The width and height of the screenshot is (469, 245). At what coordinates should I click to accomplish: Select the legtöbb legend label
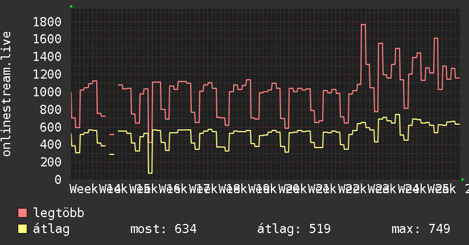tap(59, 213)
